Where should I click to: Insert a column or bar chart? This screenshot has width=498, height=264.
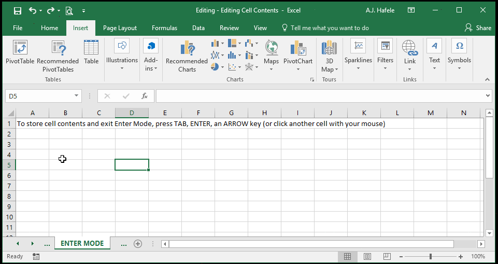218,43
